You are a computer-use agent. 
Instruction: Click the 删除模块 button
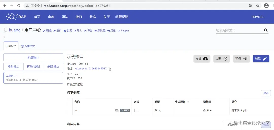point(53,67)
